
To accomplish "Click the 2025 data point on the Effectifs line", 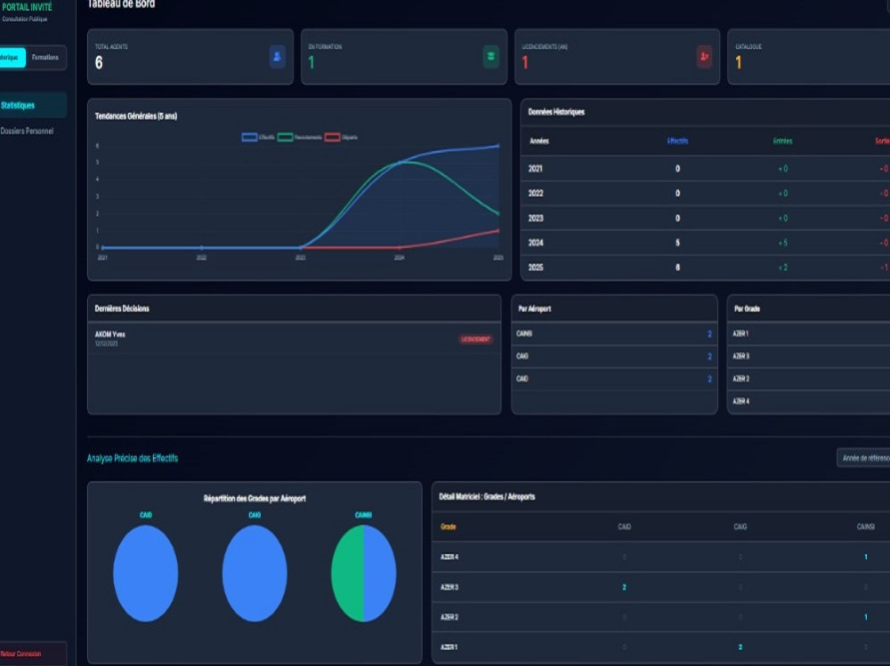I will click(498, 146).
